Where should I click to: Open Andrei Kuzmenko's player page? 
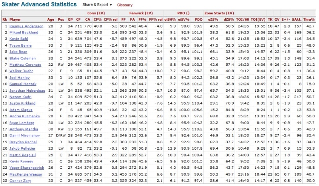pos(24,116)
